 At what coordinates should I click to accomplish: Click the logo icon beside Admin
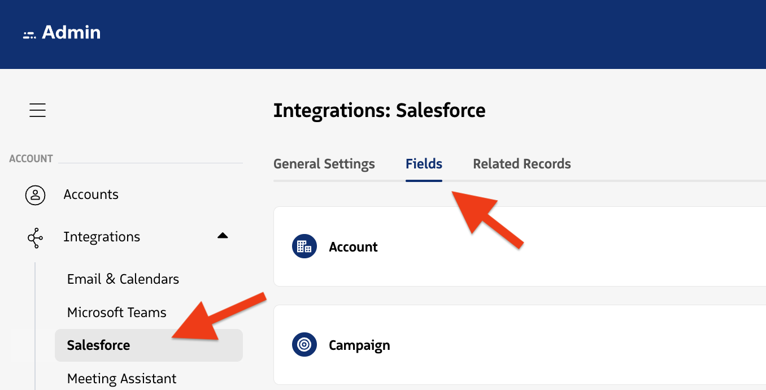click(29, 34)
